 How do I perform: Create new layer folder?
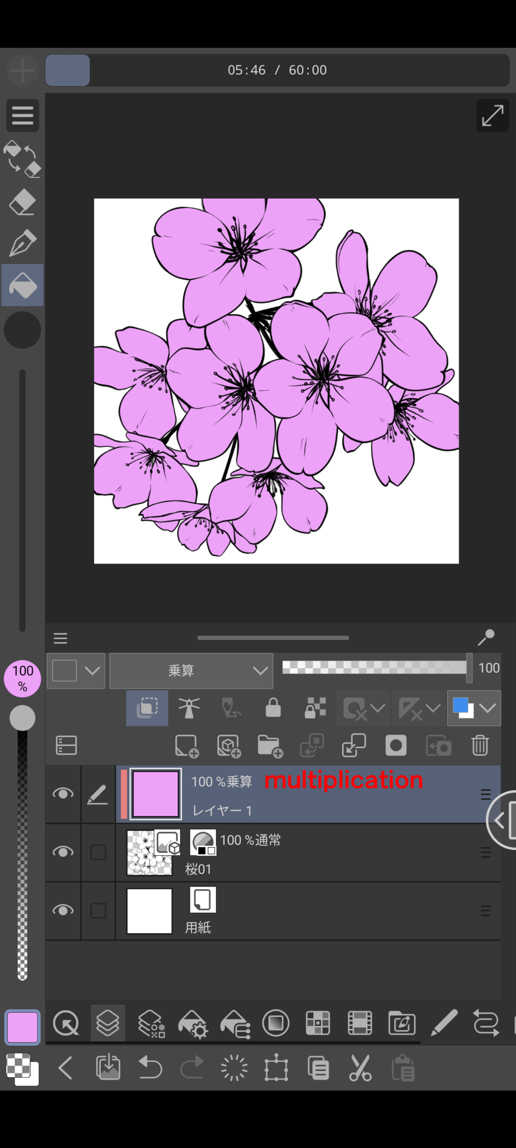[270, 746]
